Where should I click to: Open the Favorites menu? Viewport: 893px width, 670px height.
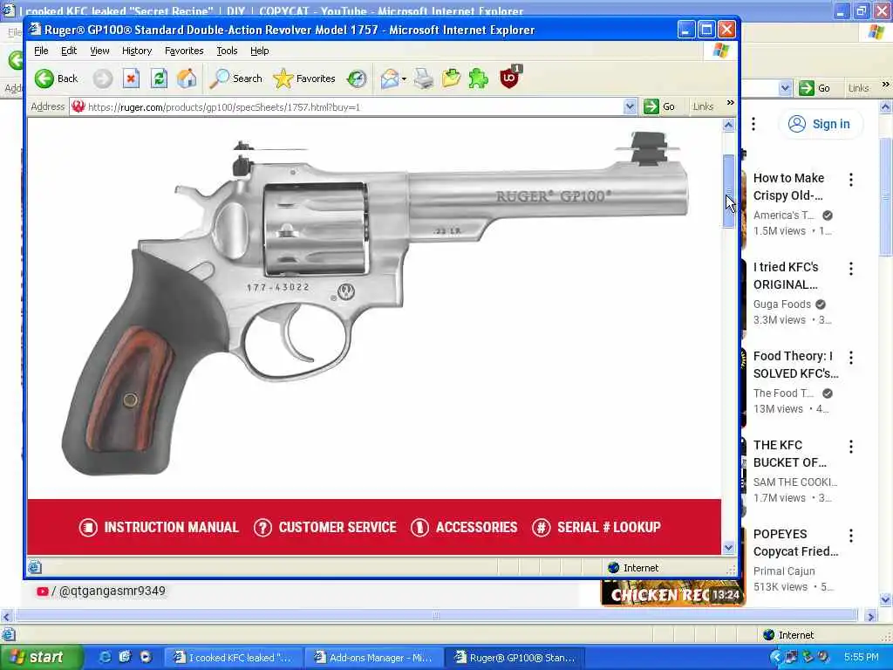(x=184, y=51)
